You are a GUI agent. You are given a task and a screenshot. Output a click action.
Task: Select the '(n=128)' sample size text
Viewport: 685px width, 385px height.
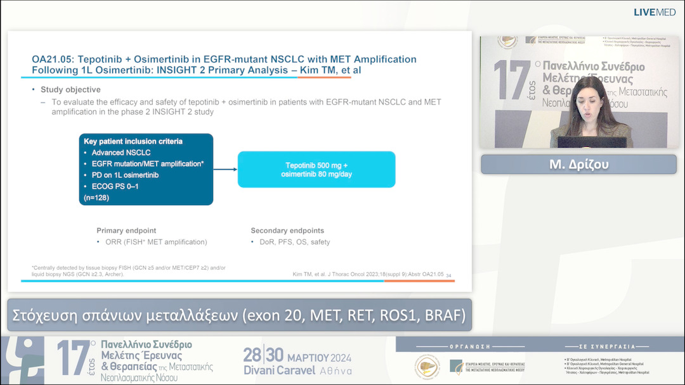pos(96,198)
